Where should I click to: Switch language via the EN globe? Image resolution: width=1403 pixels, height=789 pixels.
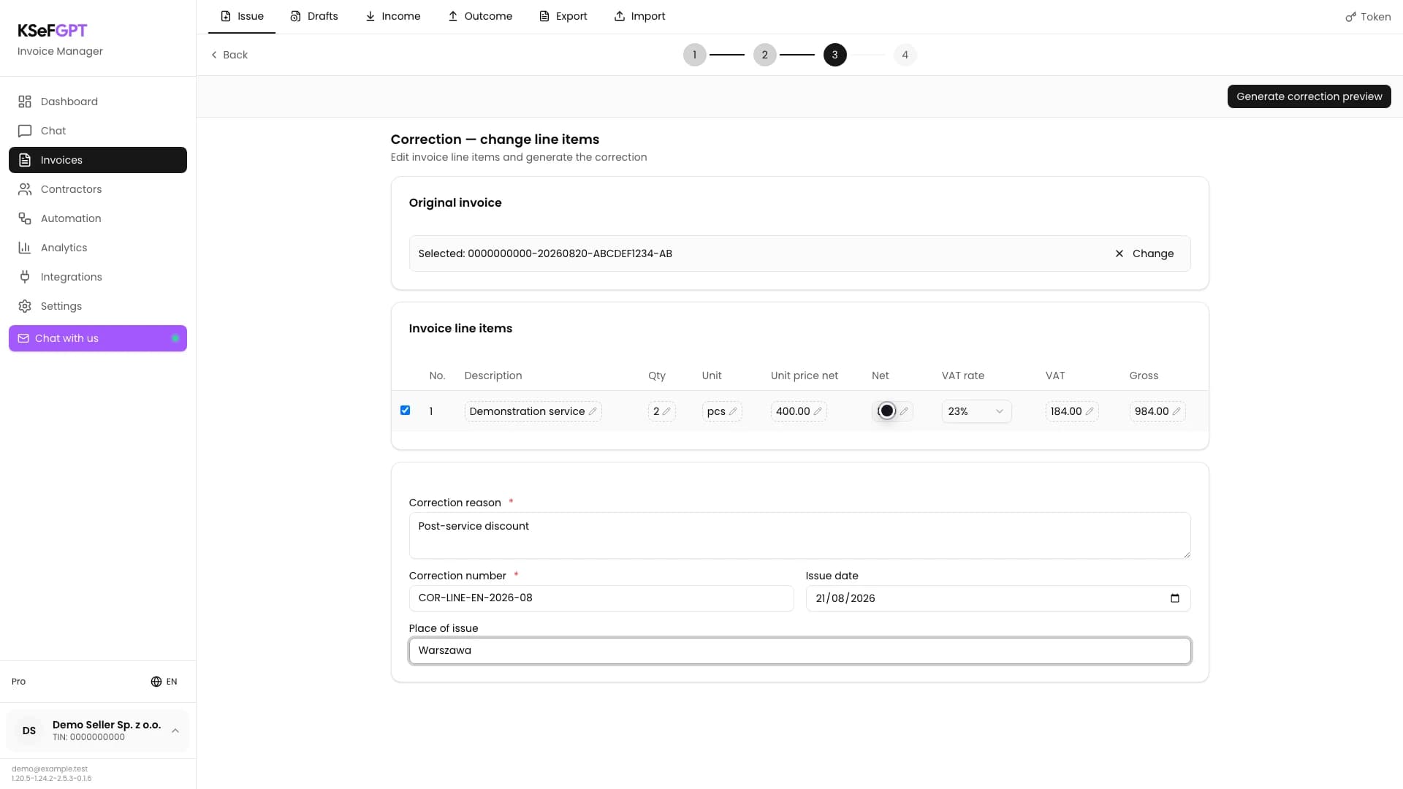click(164, 682)
